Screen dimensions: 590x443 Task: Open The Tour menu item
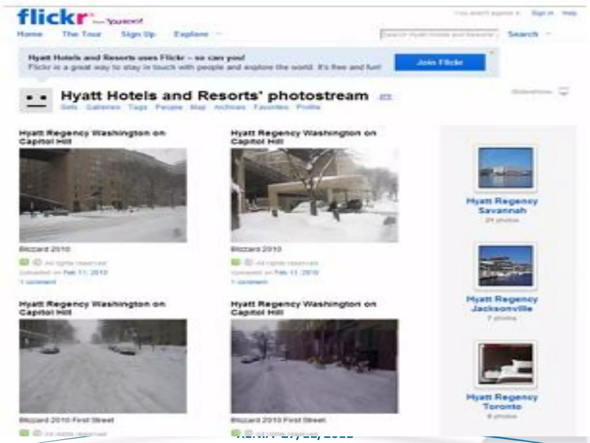click(82, 34)
